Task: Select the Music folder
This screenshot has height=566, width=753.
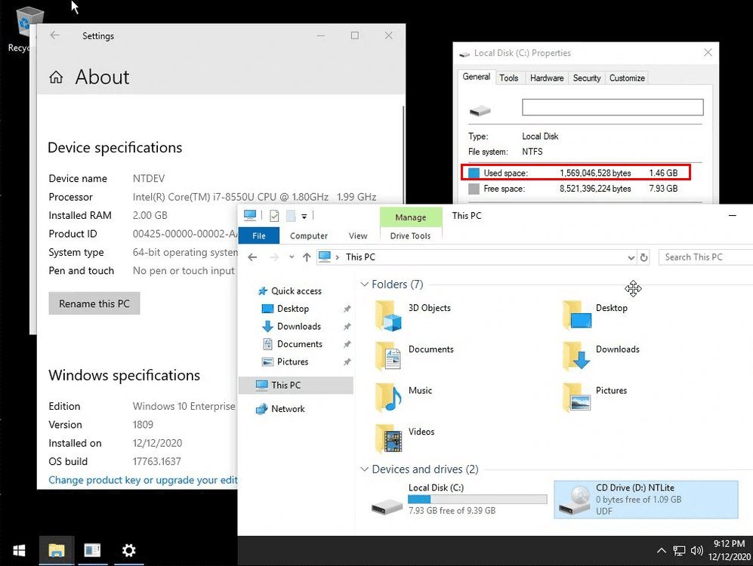Action: click(x=403, y=398)
